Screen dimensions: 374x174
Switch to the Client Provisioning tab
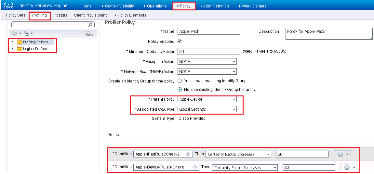coord(91,15)
